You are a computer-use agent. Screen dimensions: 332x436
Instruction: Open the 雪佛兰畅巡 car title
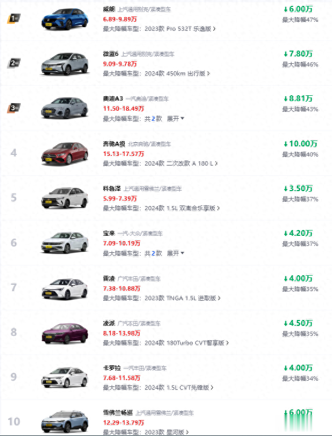pos(118,413)
